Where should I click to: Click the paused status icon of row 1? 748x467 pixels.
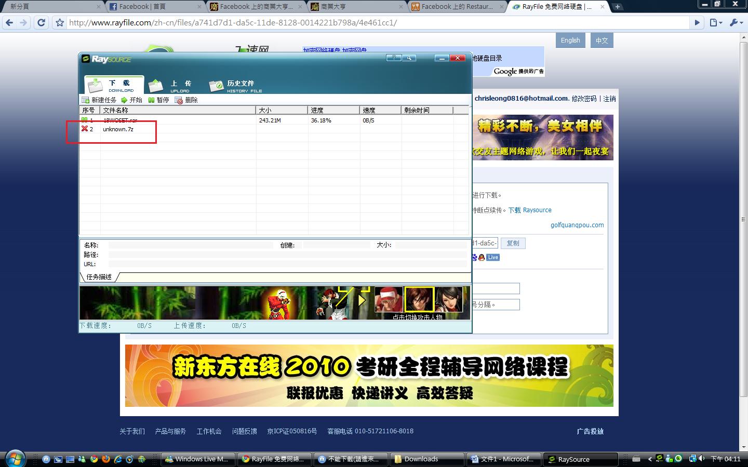[85, 120]
